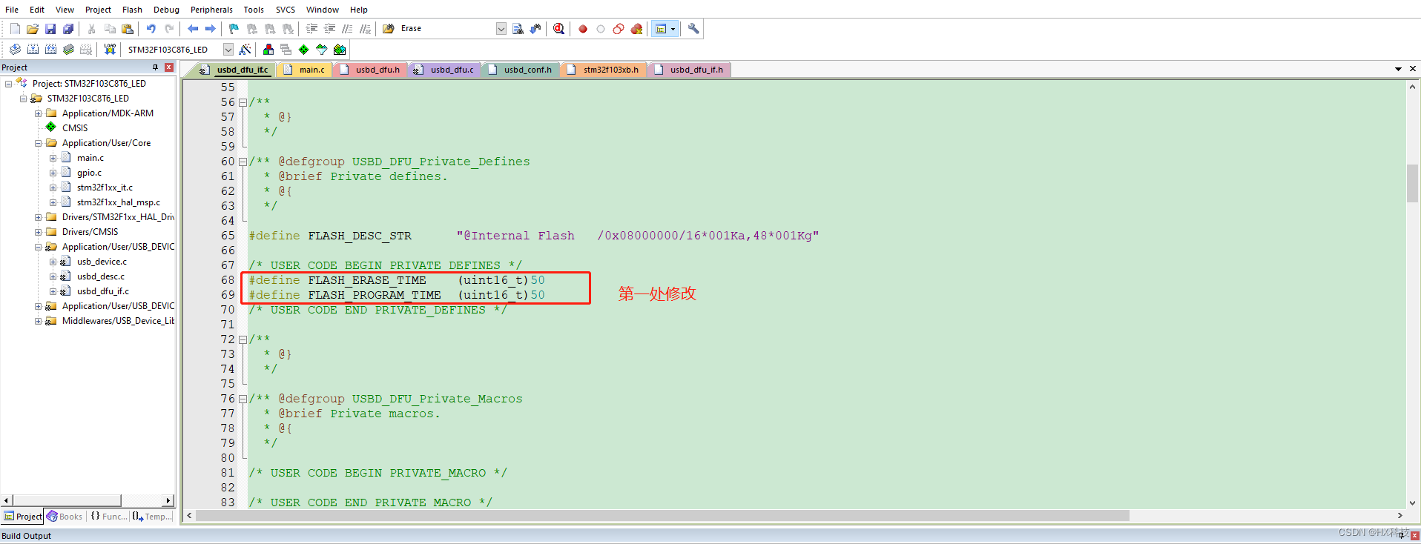The width and height of the screenshot is (1421, 544).
Task: Switch to the main.c tab
Action: click(306, 70)
